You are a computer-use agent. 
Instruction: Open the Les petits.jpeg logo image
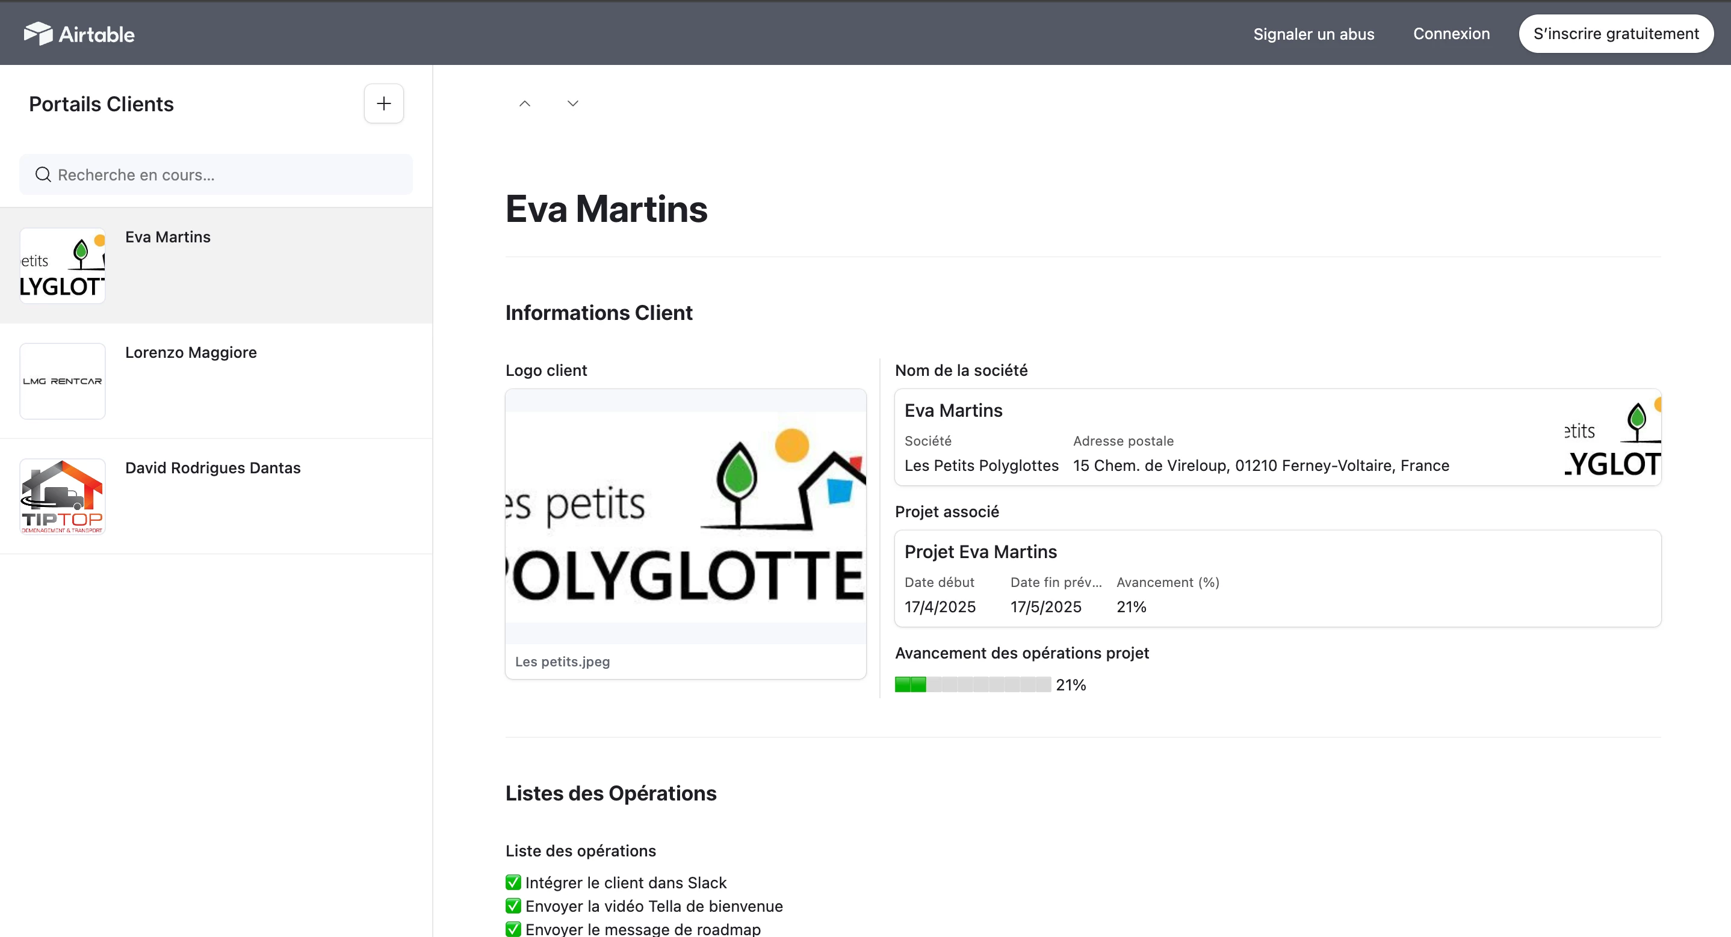[686, 516]
